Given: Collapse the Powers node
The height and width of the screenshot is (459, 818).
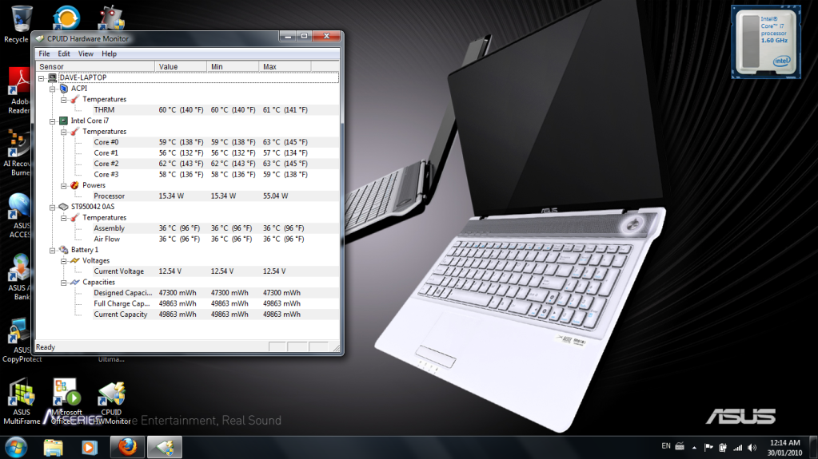Looking at the screenshot, I should pos(64,186).
